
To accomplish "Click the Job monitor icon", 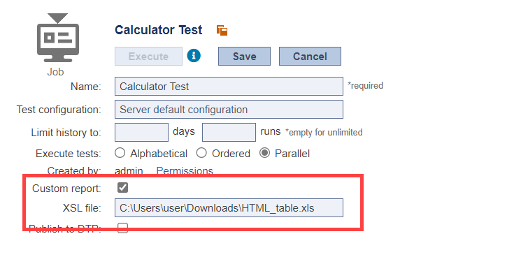I will (58, 38).
